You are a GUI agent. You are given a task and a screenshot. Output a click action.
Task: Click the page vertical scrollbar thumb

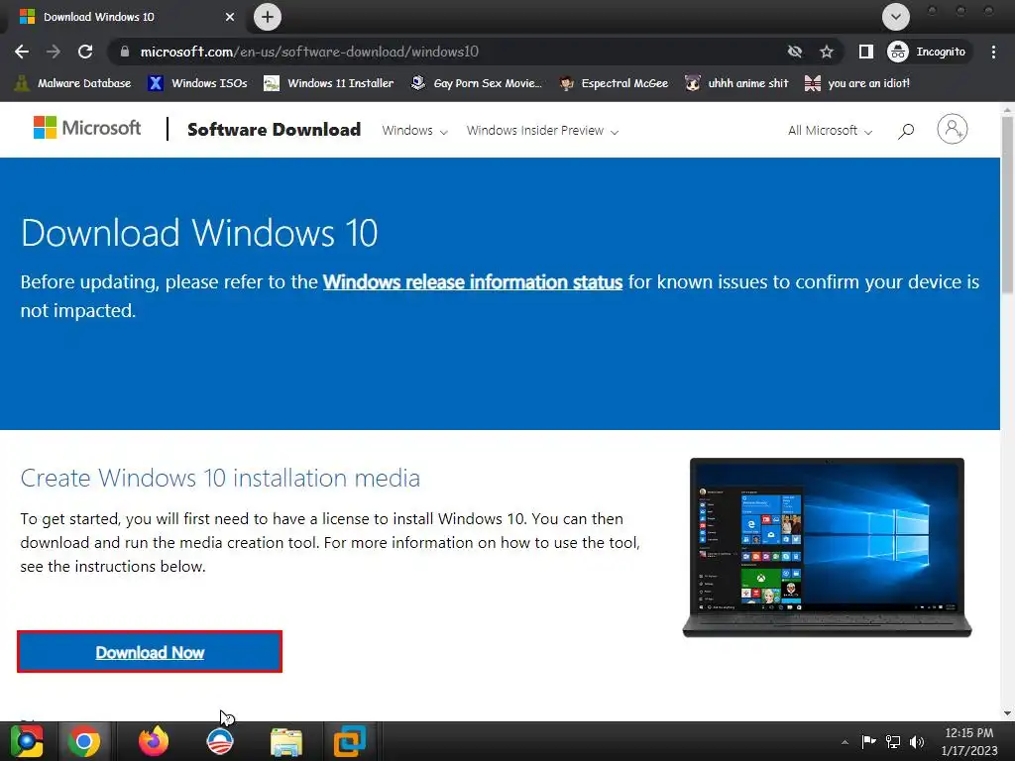click(1007, 204)
